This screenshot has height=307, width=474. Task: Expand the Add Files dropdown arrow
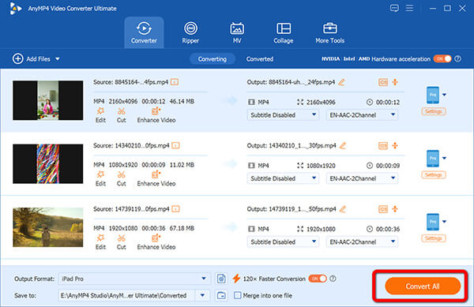(58, 59)
